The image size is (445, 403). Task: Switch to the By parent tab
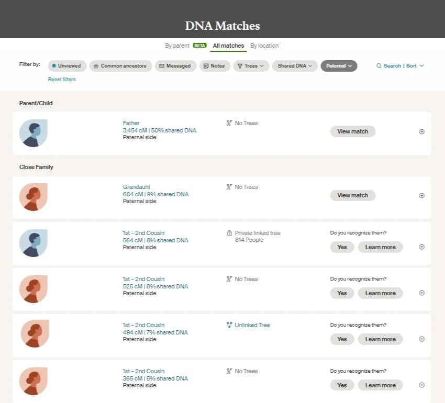tap(177, 46)
